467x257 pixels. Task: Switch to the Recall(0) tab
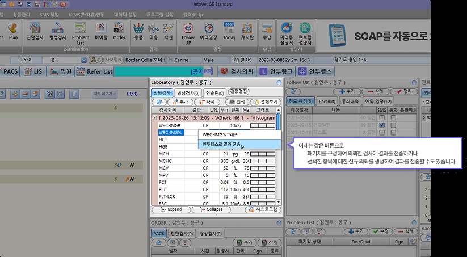click(326, 101)
